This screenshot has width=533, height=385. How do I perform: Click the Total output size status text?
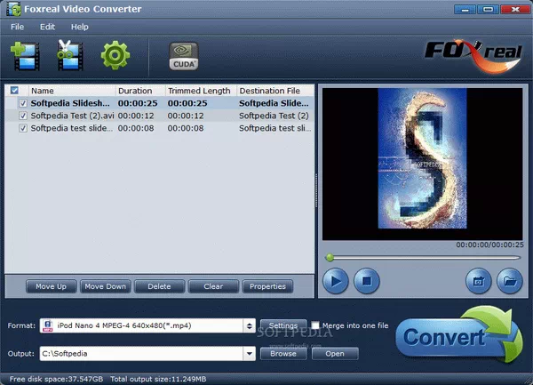pyautogui.click(x=158, y=379)
